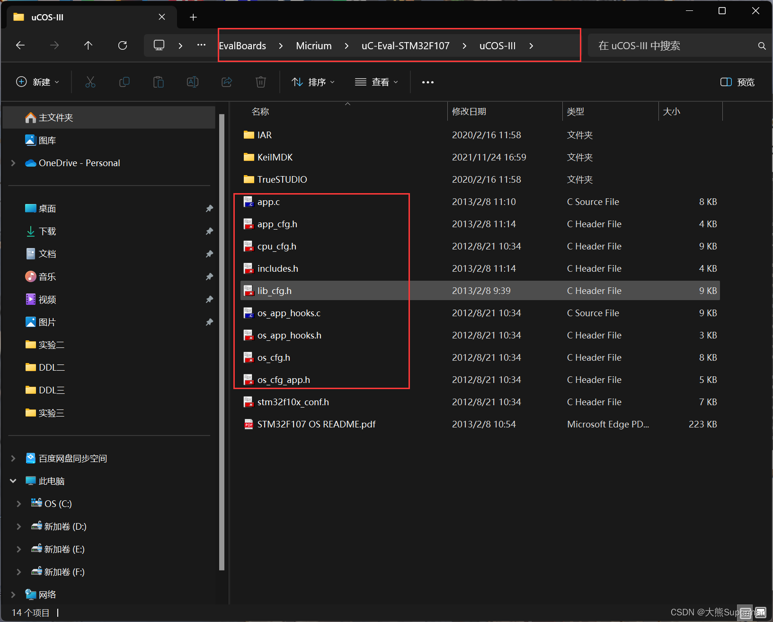The width and height of the screenshot is (773, 622).
Task: Click chevron after EvalBoards breadcrumb
Action: pos(281,46)
